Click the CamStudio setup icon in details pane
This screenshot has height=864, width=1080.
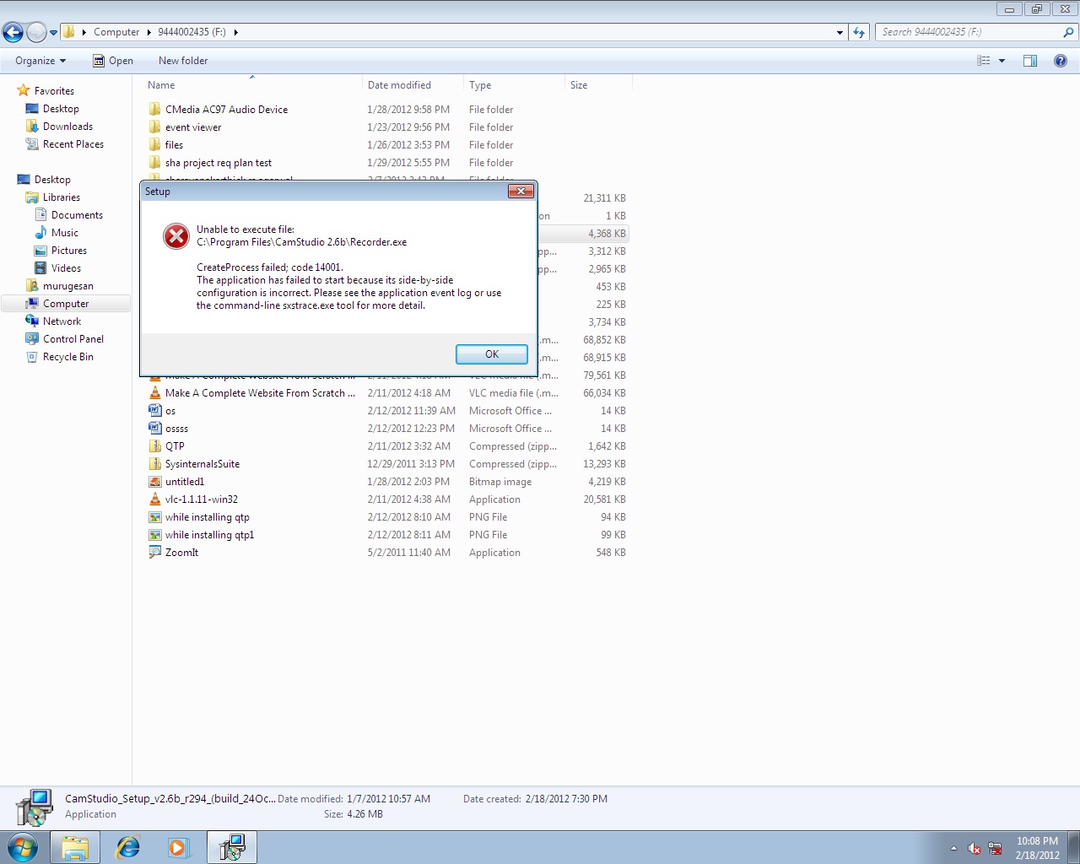tap(34, 807)
